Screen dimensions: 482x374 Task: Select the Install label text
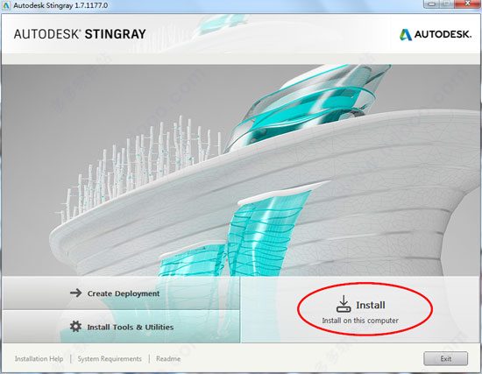[371, 305]
